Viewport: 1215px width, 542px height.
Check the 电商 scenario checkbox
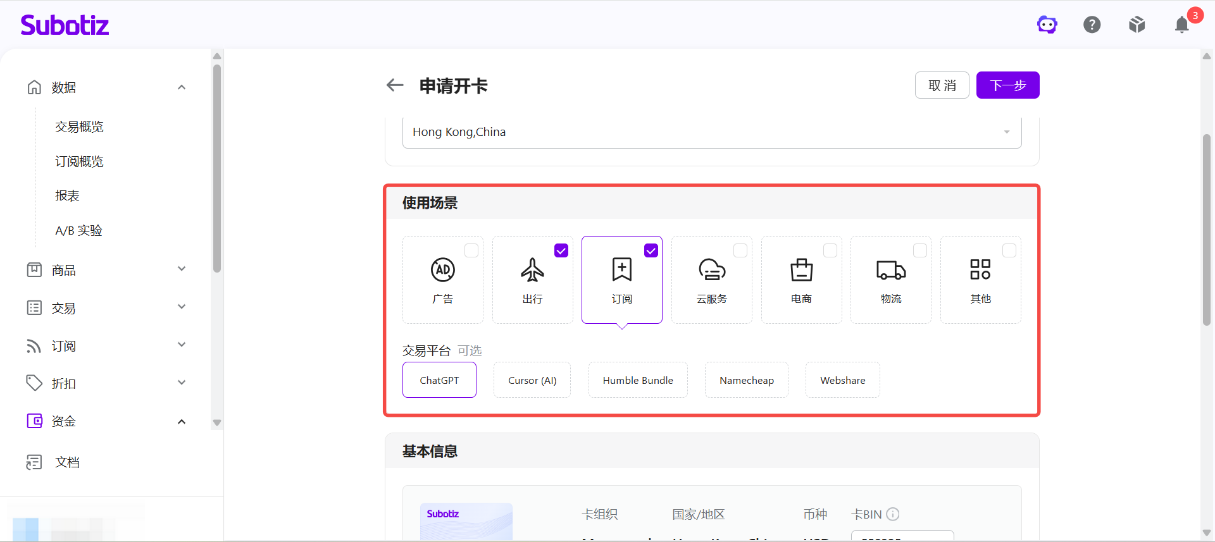pos(830,250)
